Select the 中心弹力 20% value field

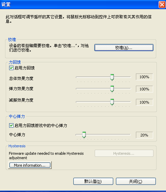pos(144,135)
